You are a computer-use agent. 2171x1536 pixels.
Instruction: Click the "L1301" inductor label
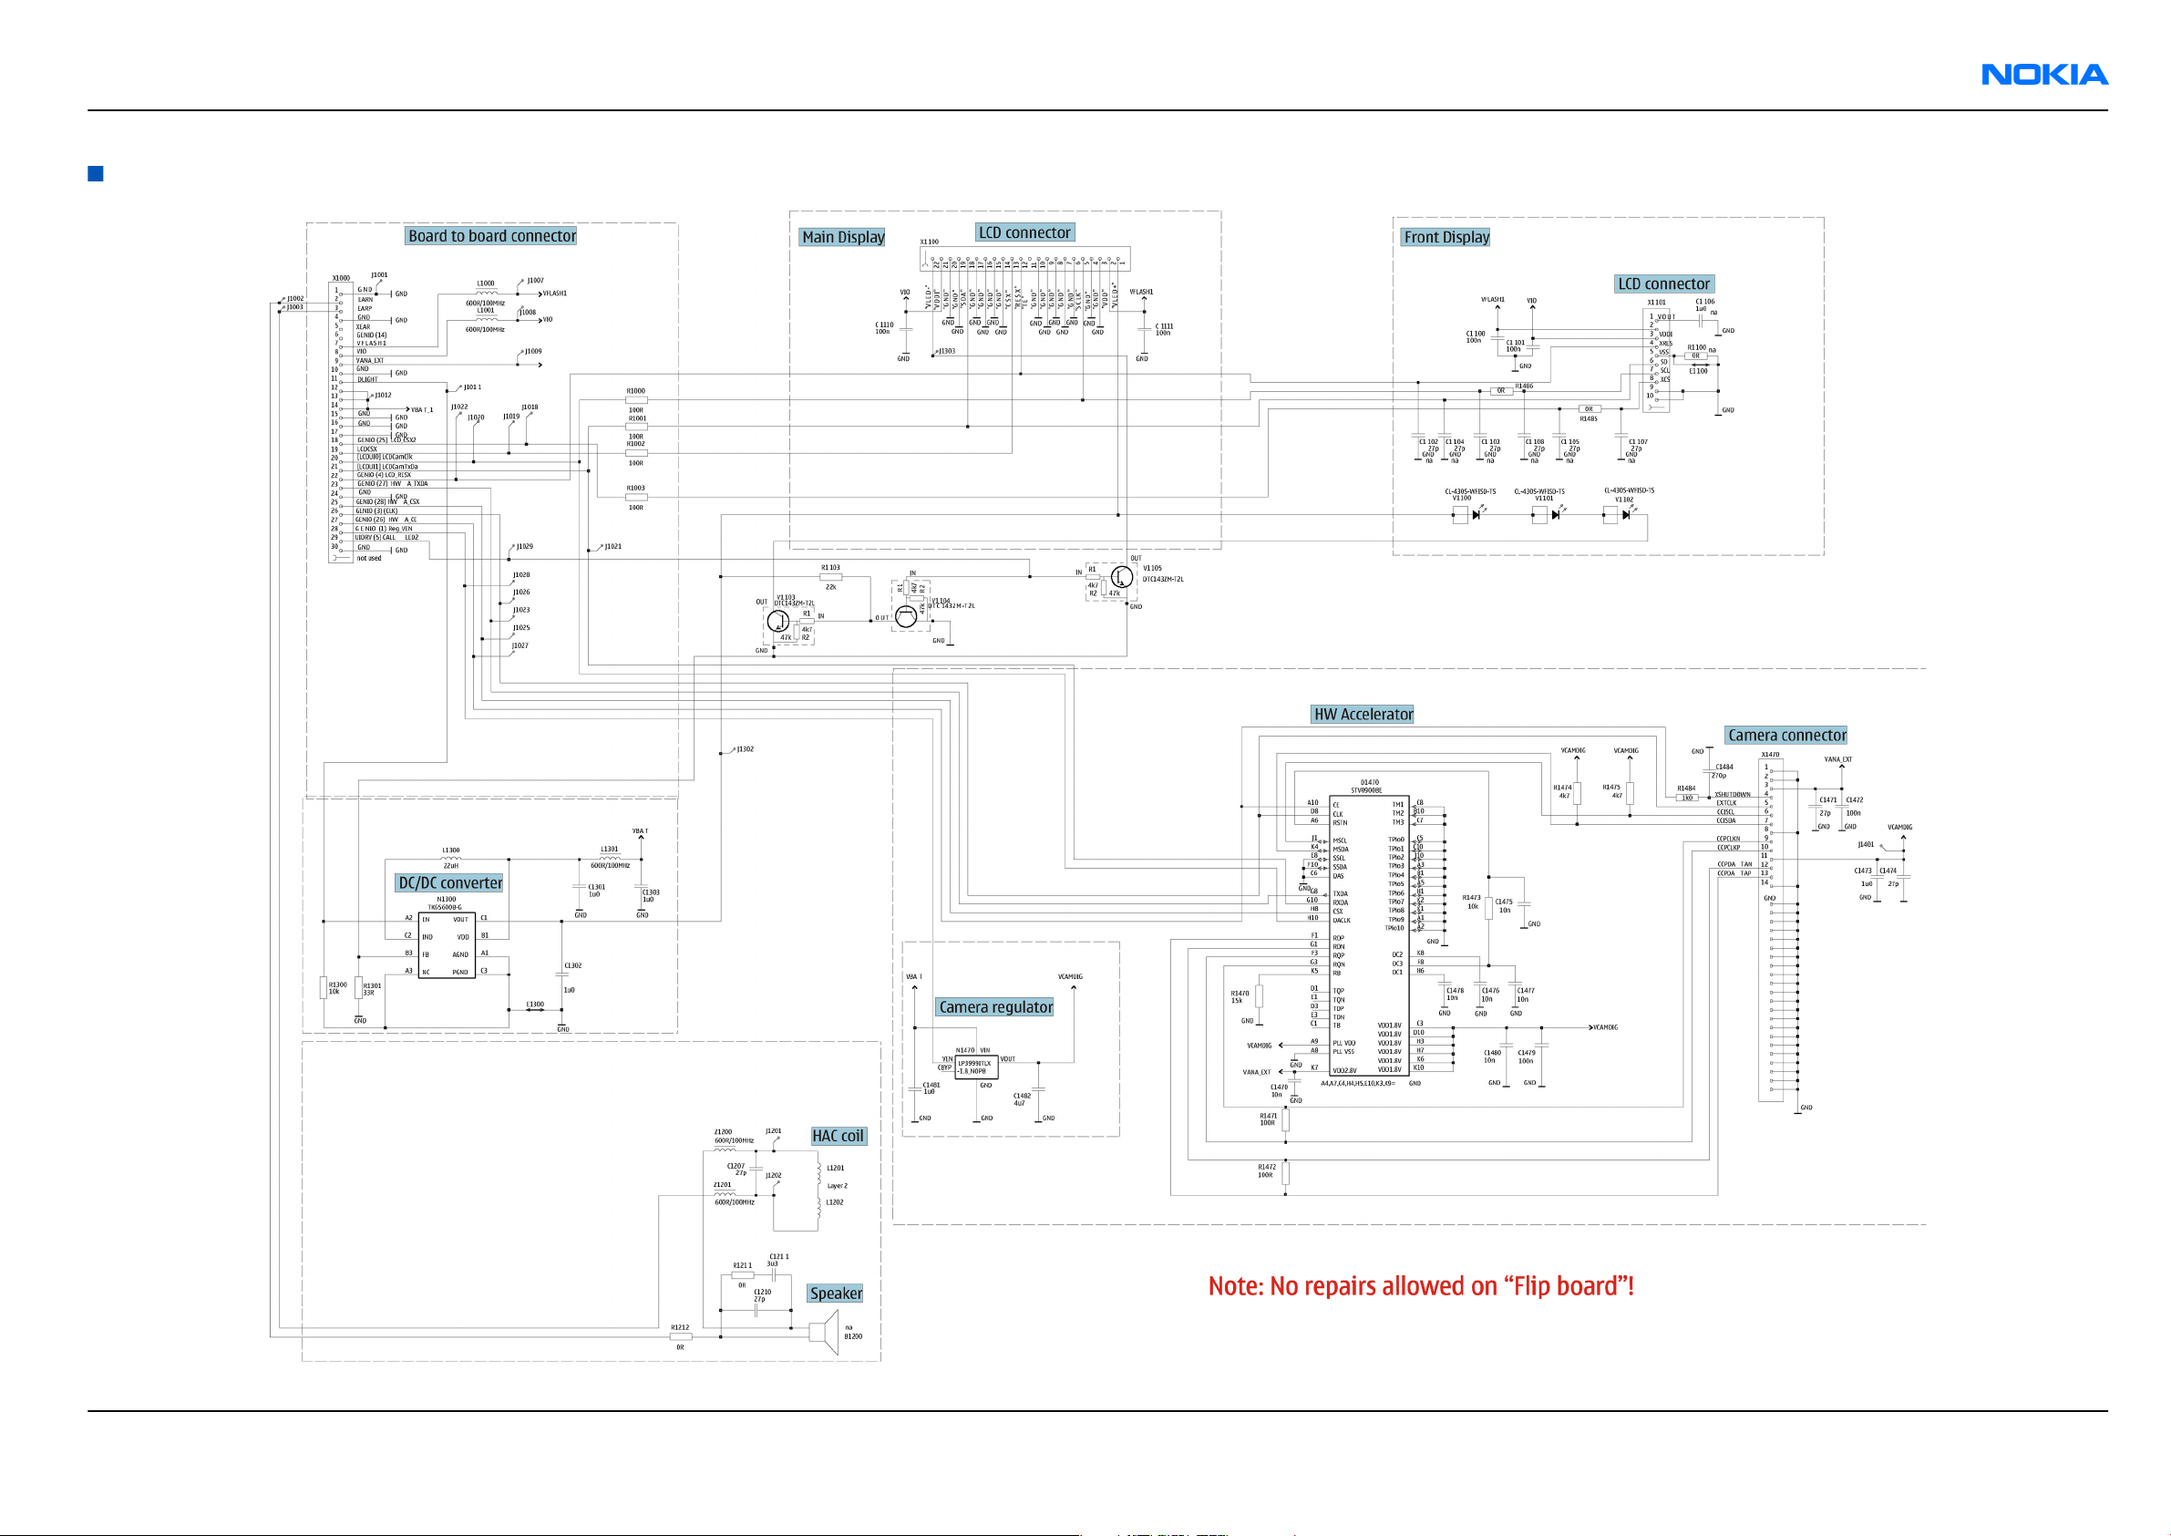tap(610, 850)
